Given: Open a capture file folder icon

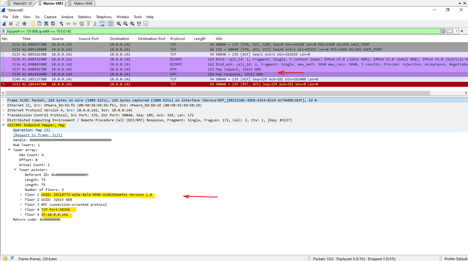Looking at the screenshot, I should (33, 24).
